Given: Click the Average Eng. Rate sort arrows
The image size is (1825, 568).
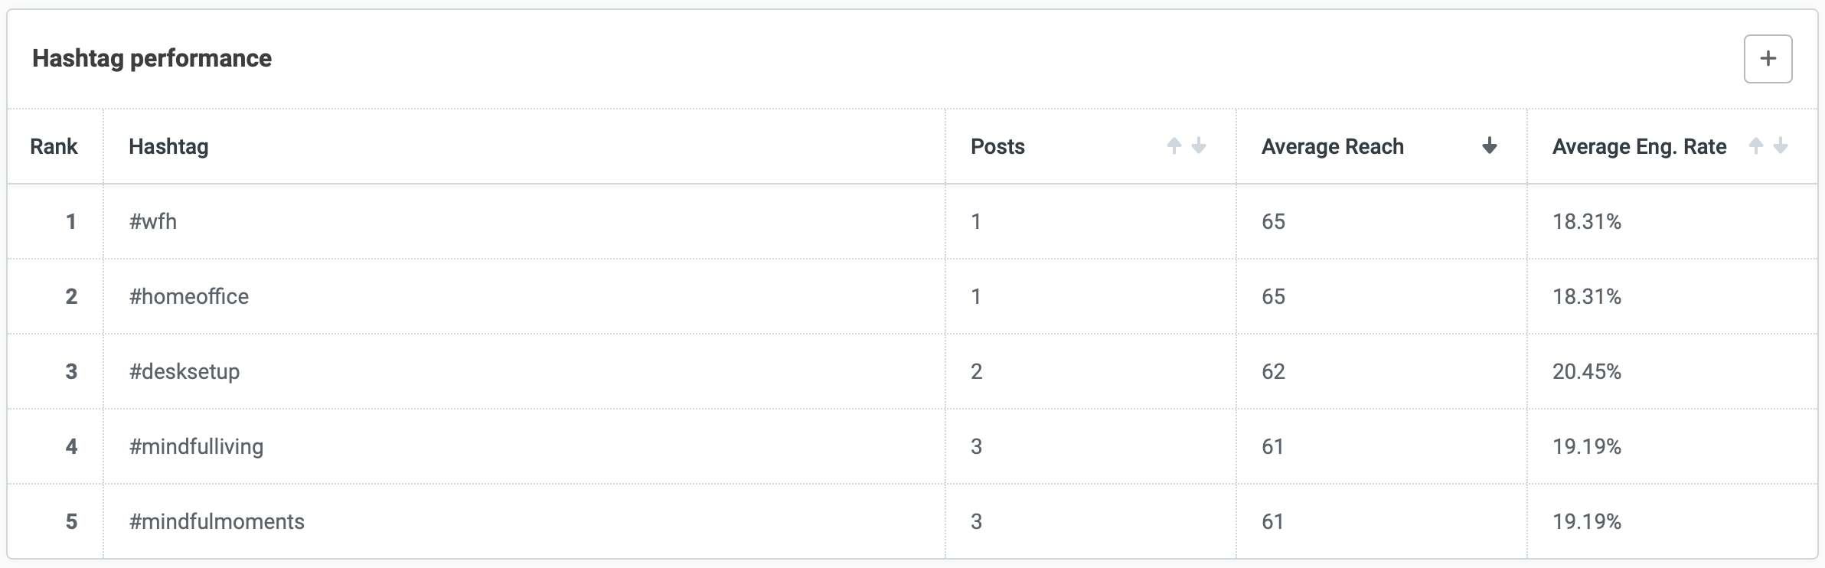Looking at the screenshot, I should [x=1768, y=145].
